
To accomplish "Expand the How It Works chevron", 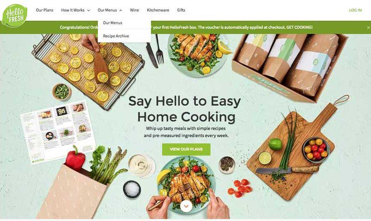I will coord(89,10).
